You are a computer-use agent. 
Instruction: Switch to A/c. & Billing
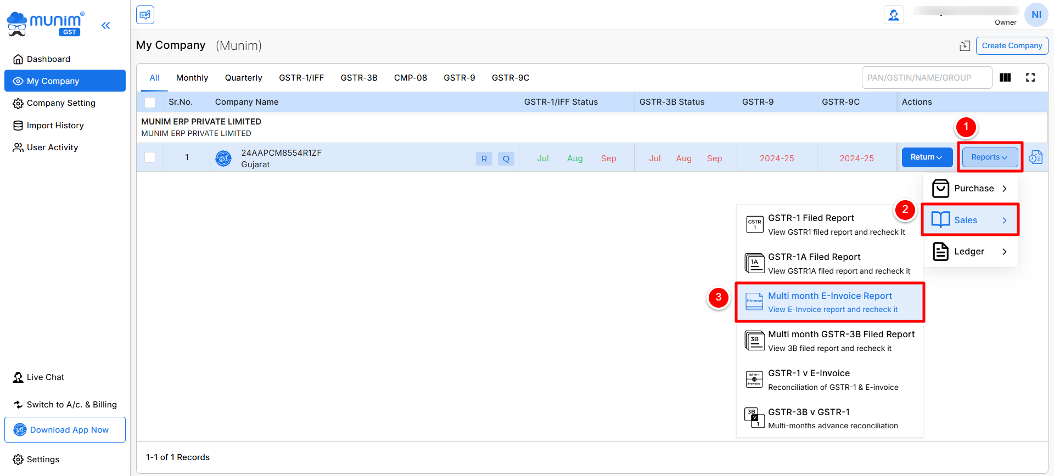pyautogui.click(x=65, y=405)
